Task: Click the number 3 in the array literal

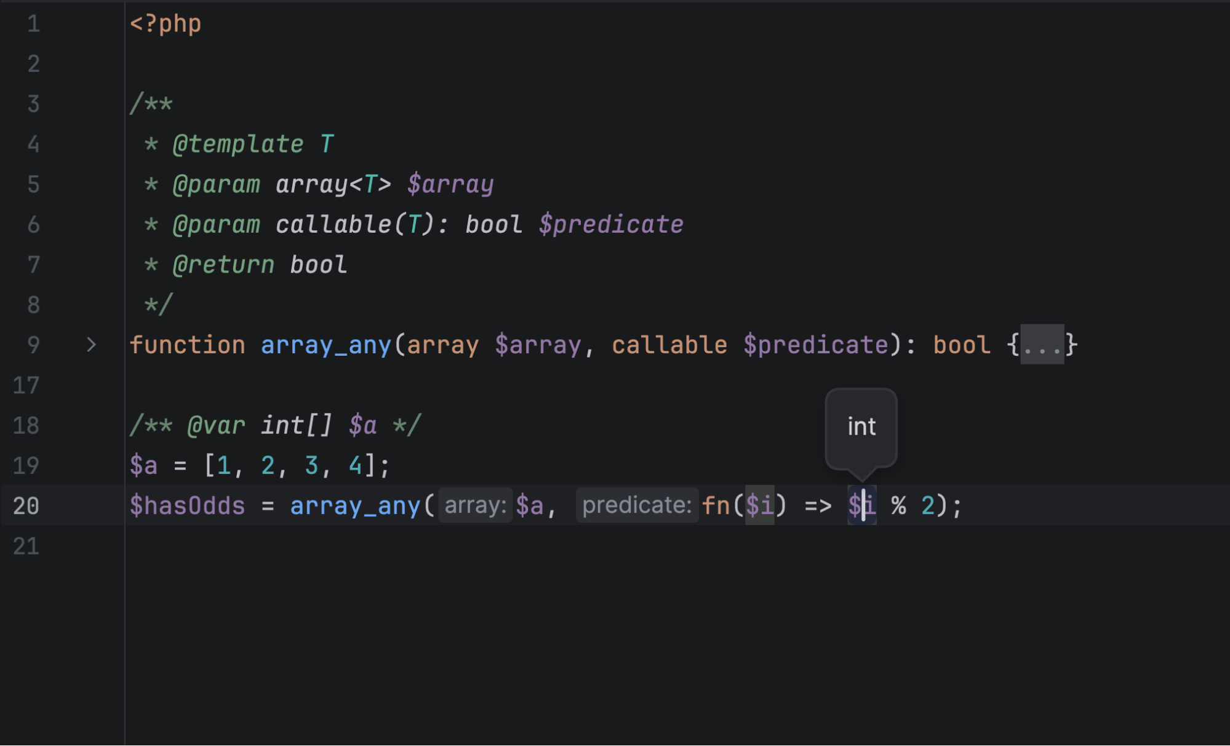Action: pyautogui.click(x=312, y=465)
